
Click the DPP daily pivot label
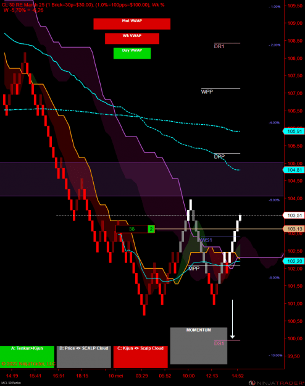pos(219,157)
